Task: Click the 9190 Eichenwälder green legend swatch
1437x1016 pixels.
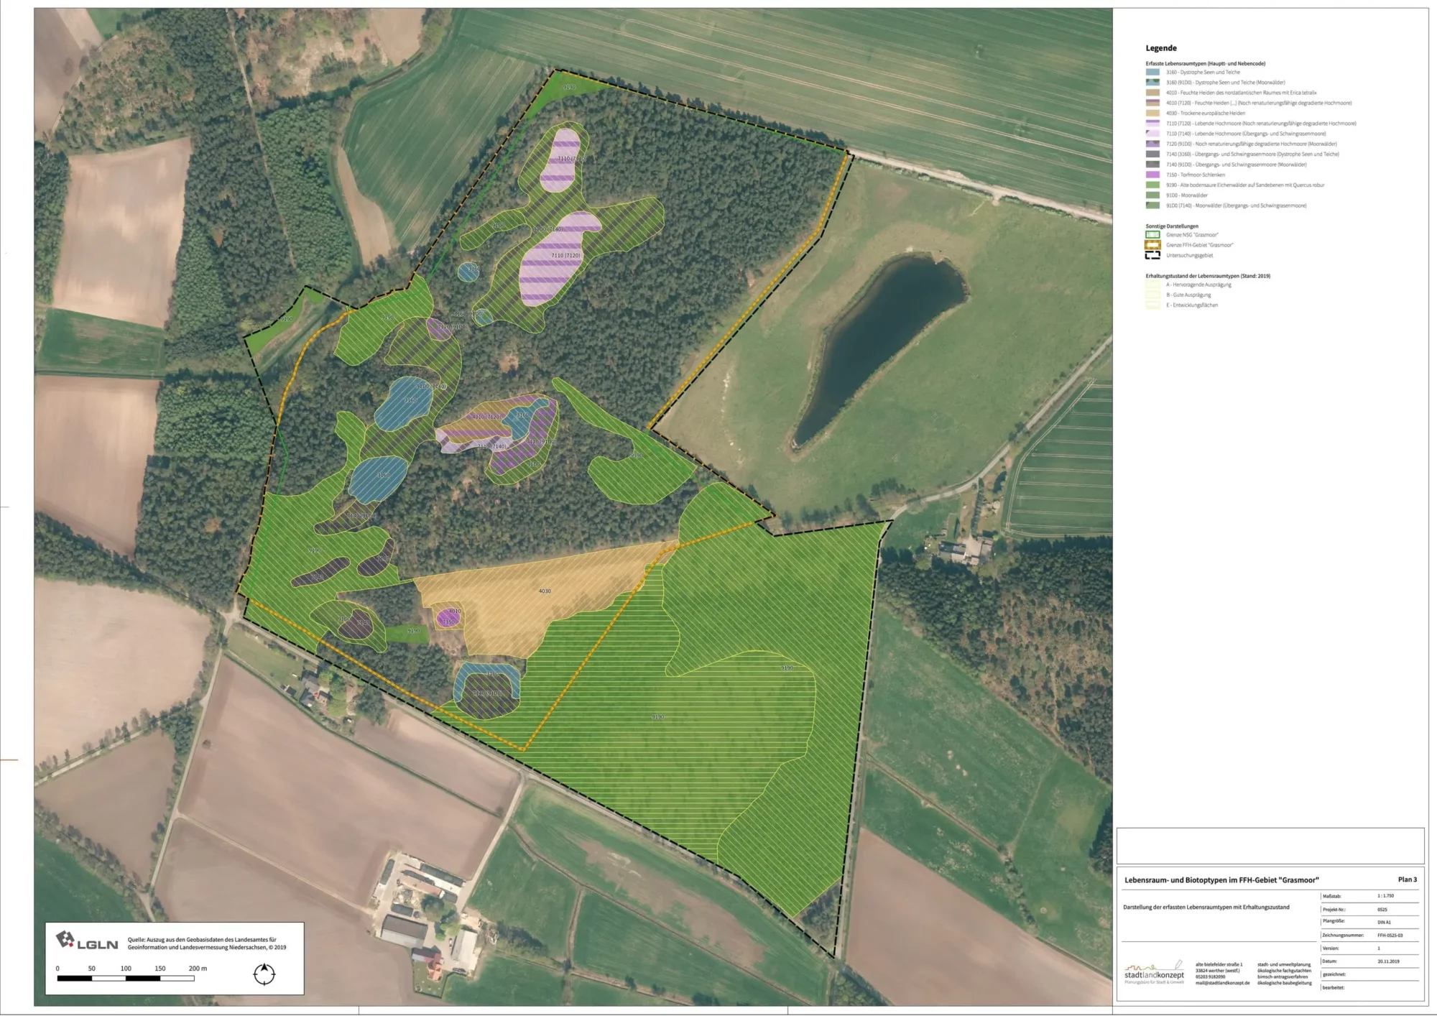Action: coord(1152,185)
